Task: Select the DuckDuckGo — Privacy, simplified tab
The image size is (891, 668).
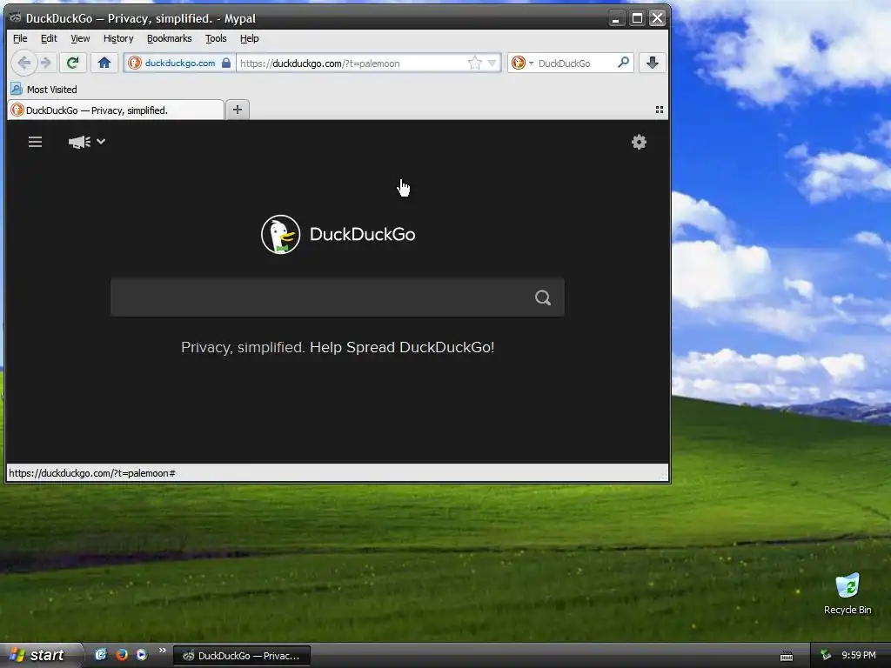Action: coord(116,110)
